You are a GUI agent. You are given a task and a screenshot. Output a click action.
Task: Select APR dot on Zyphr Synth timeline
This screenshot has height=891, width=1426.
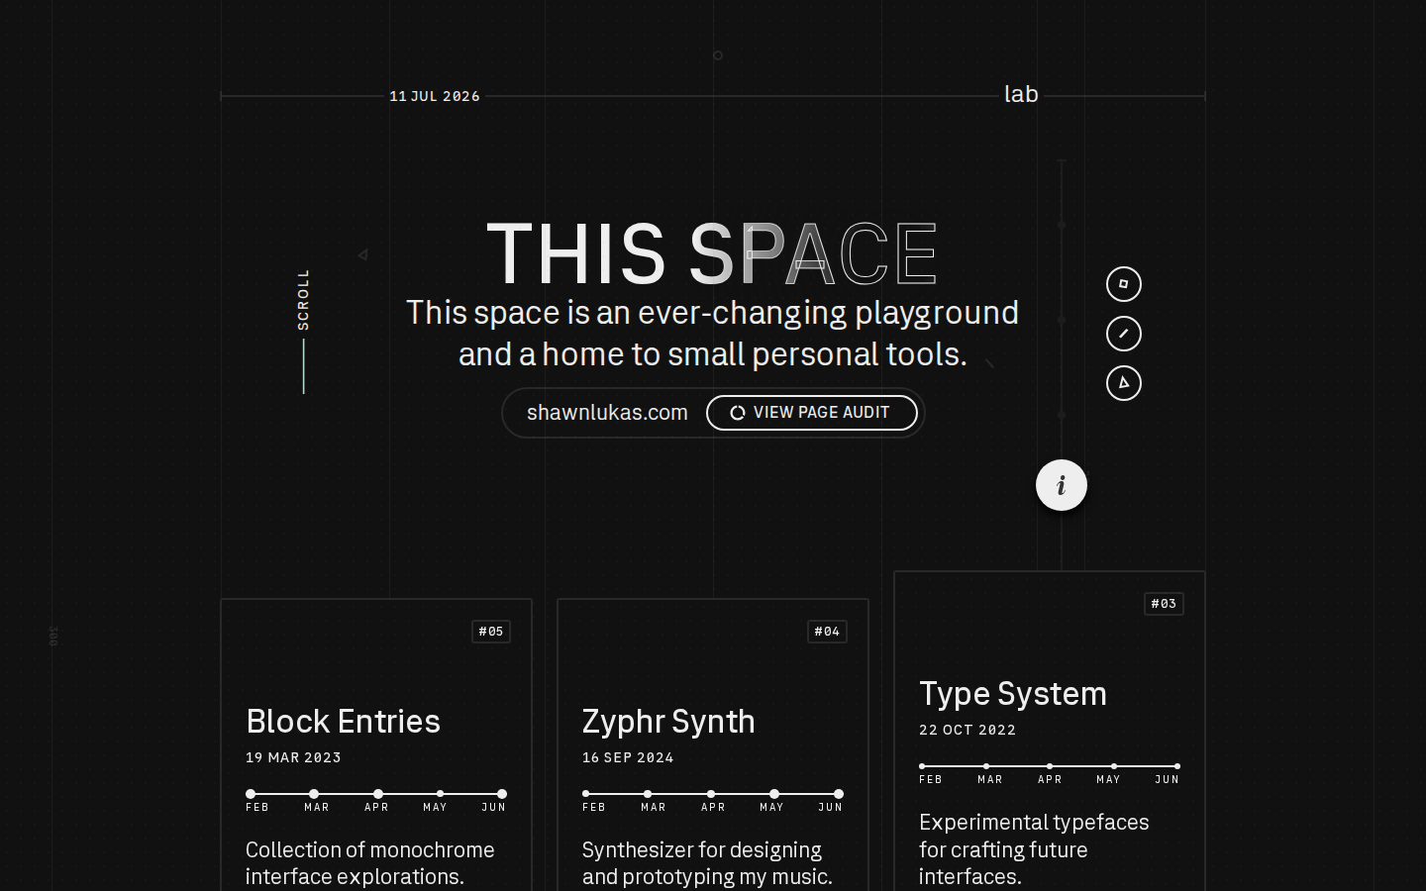[711, 794]
